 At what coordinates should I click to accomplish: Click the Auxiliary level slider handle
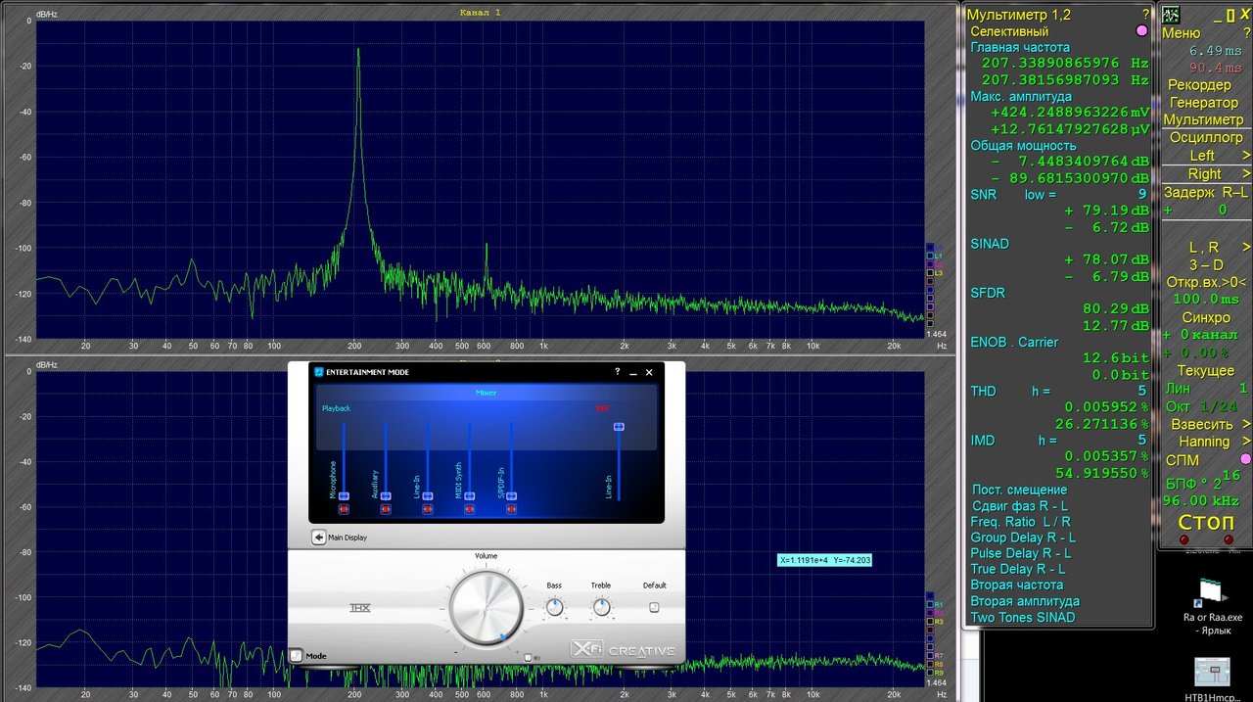tap(386, 496)
